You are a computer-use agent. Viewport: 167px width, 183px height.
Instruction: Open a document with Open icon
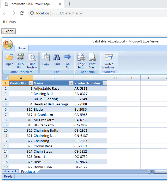(9, 60)
